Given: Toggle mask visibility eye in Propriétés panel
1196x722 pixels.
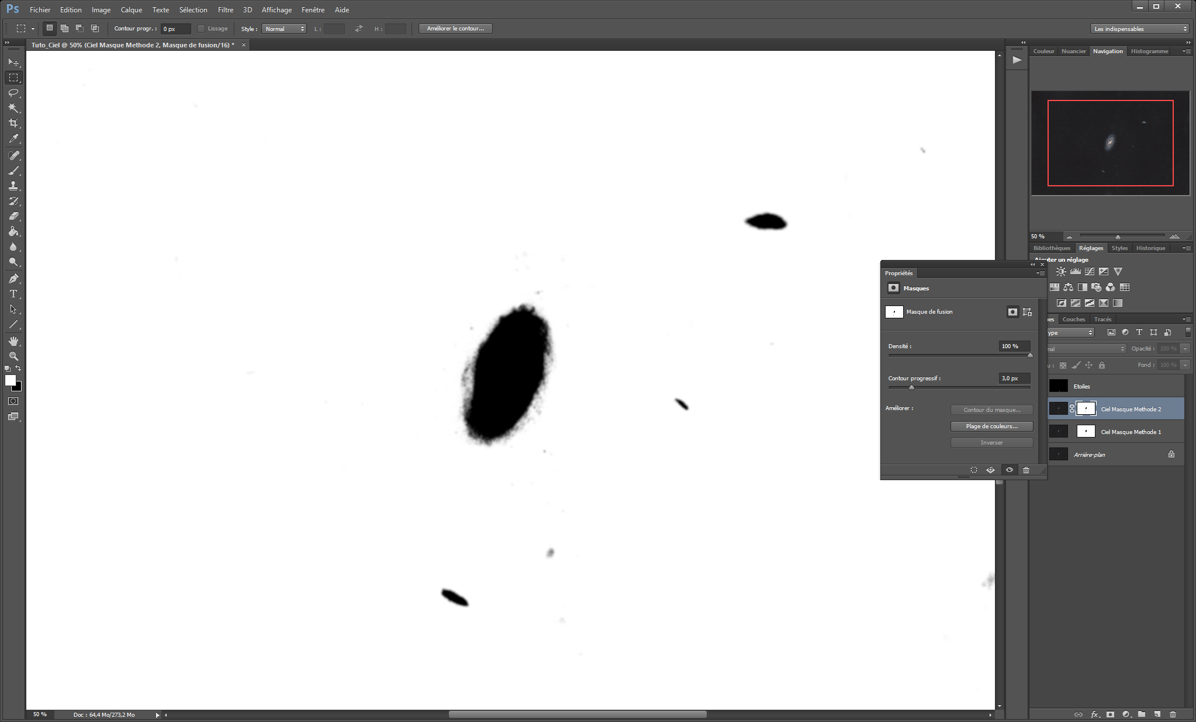Looking at the screenshot, I should (x=1009, y=470).
